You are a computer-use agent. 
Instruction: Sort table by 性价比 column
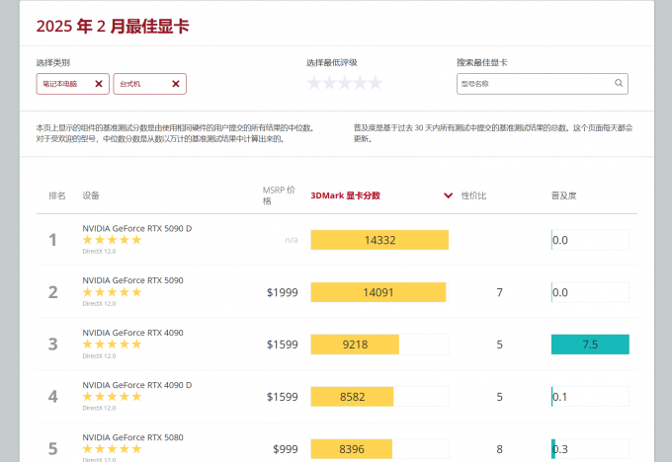pyautogui.click(x=473, y=195)
